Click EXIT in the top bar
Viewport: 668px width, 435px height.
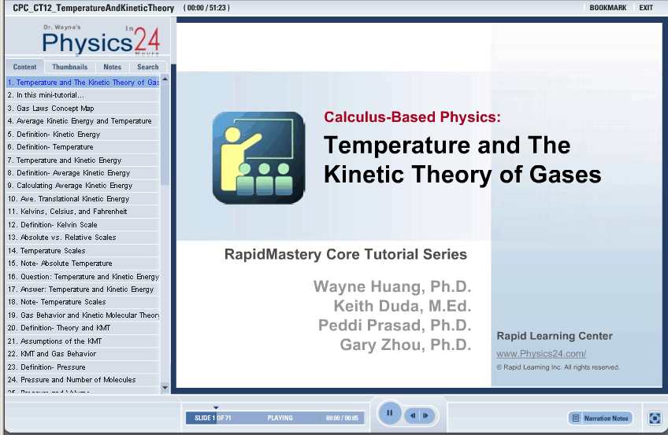coord(646,8)
